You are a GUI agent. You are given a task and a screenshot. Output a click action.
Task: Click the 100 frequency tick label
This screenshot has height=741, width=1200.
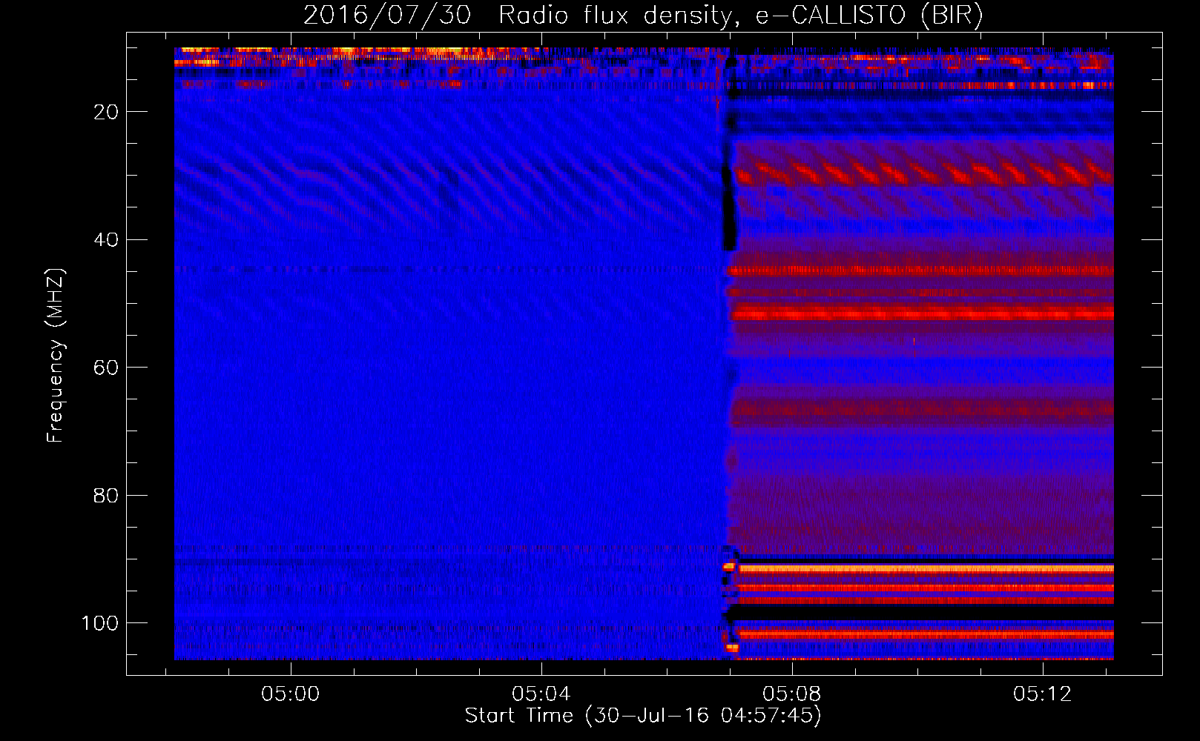[x=101, y=623]
